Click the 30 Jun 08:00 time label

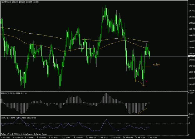pos(18,138)
